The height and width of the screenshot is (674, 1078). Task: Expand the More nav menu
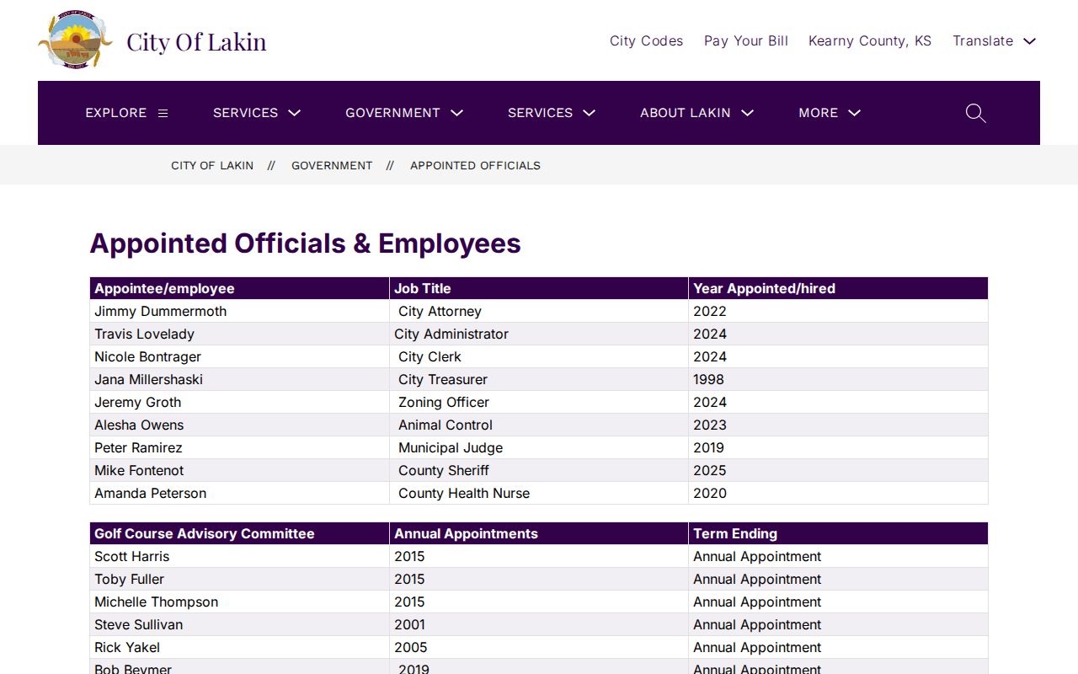click(x=830, y=113)
